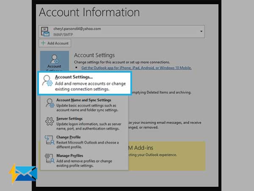Toggle the Account Settings tile button
Screen dimensions: 254x191
[55, 61]
